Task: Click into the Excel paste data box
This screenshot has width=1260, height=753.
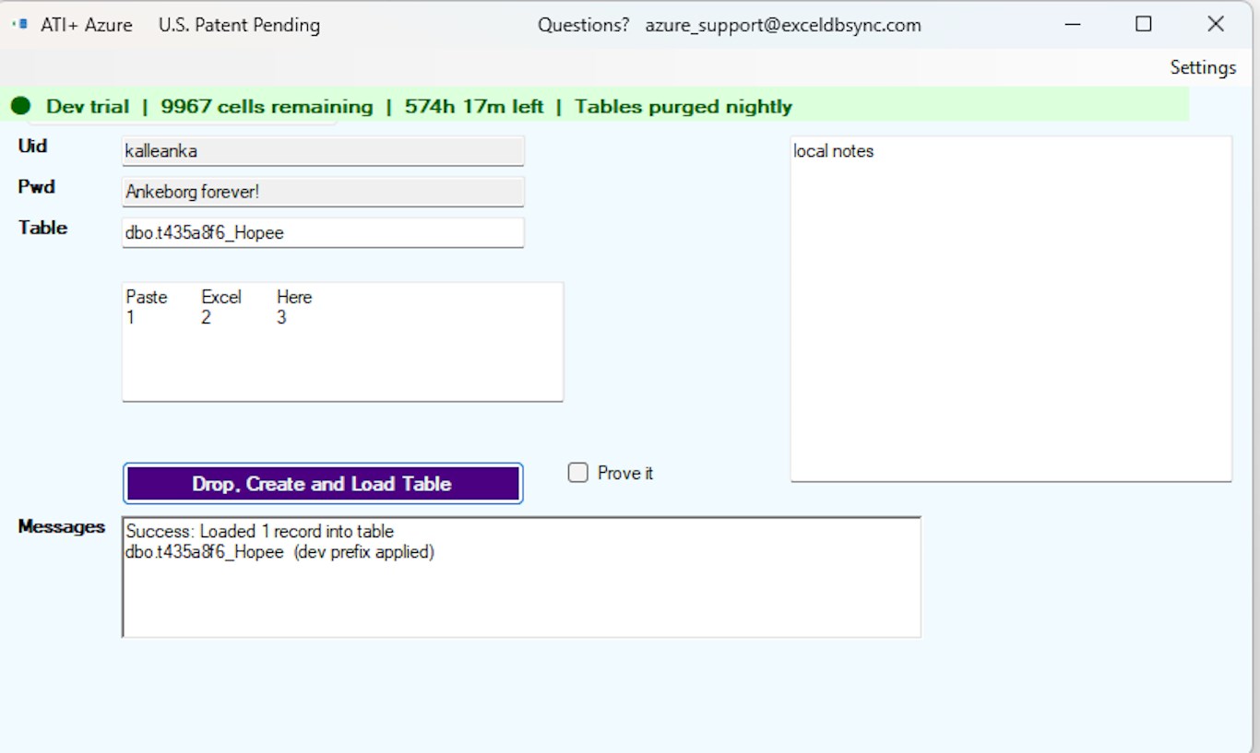Action: tap(342, 342)
